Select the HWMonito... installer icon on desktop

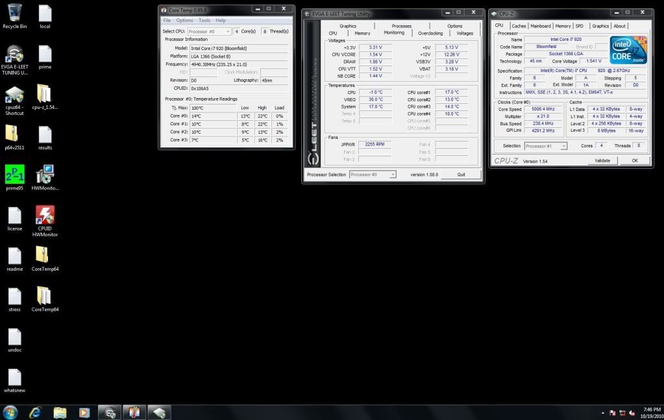pos(45,178)
